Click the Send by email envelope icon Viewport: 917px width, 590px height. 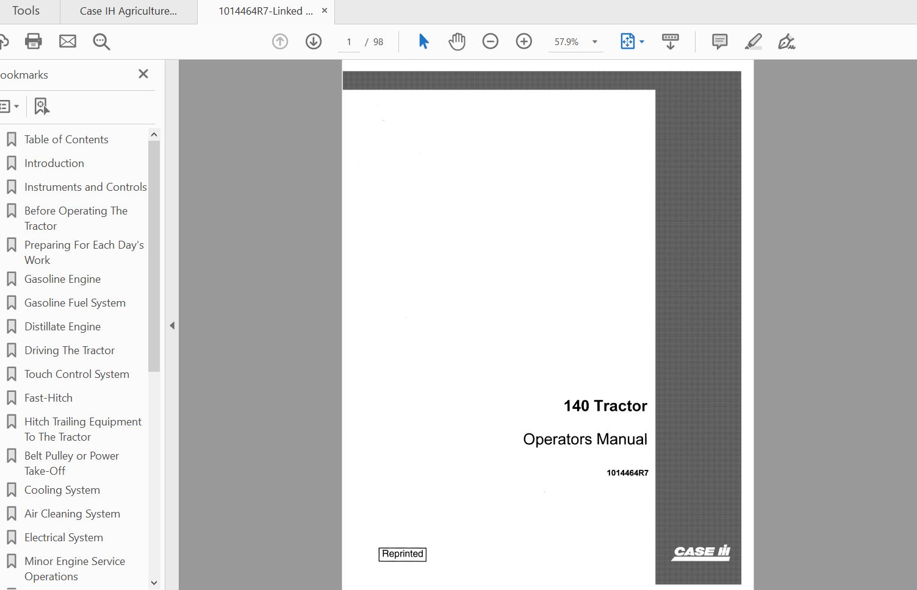68,41
